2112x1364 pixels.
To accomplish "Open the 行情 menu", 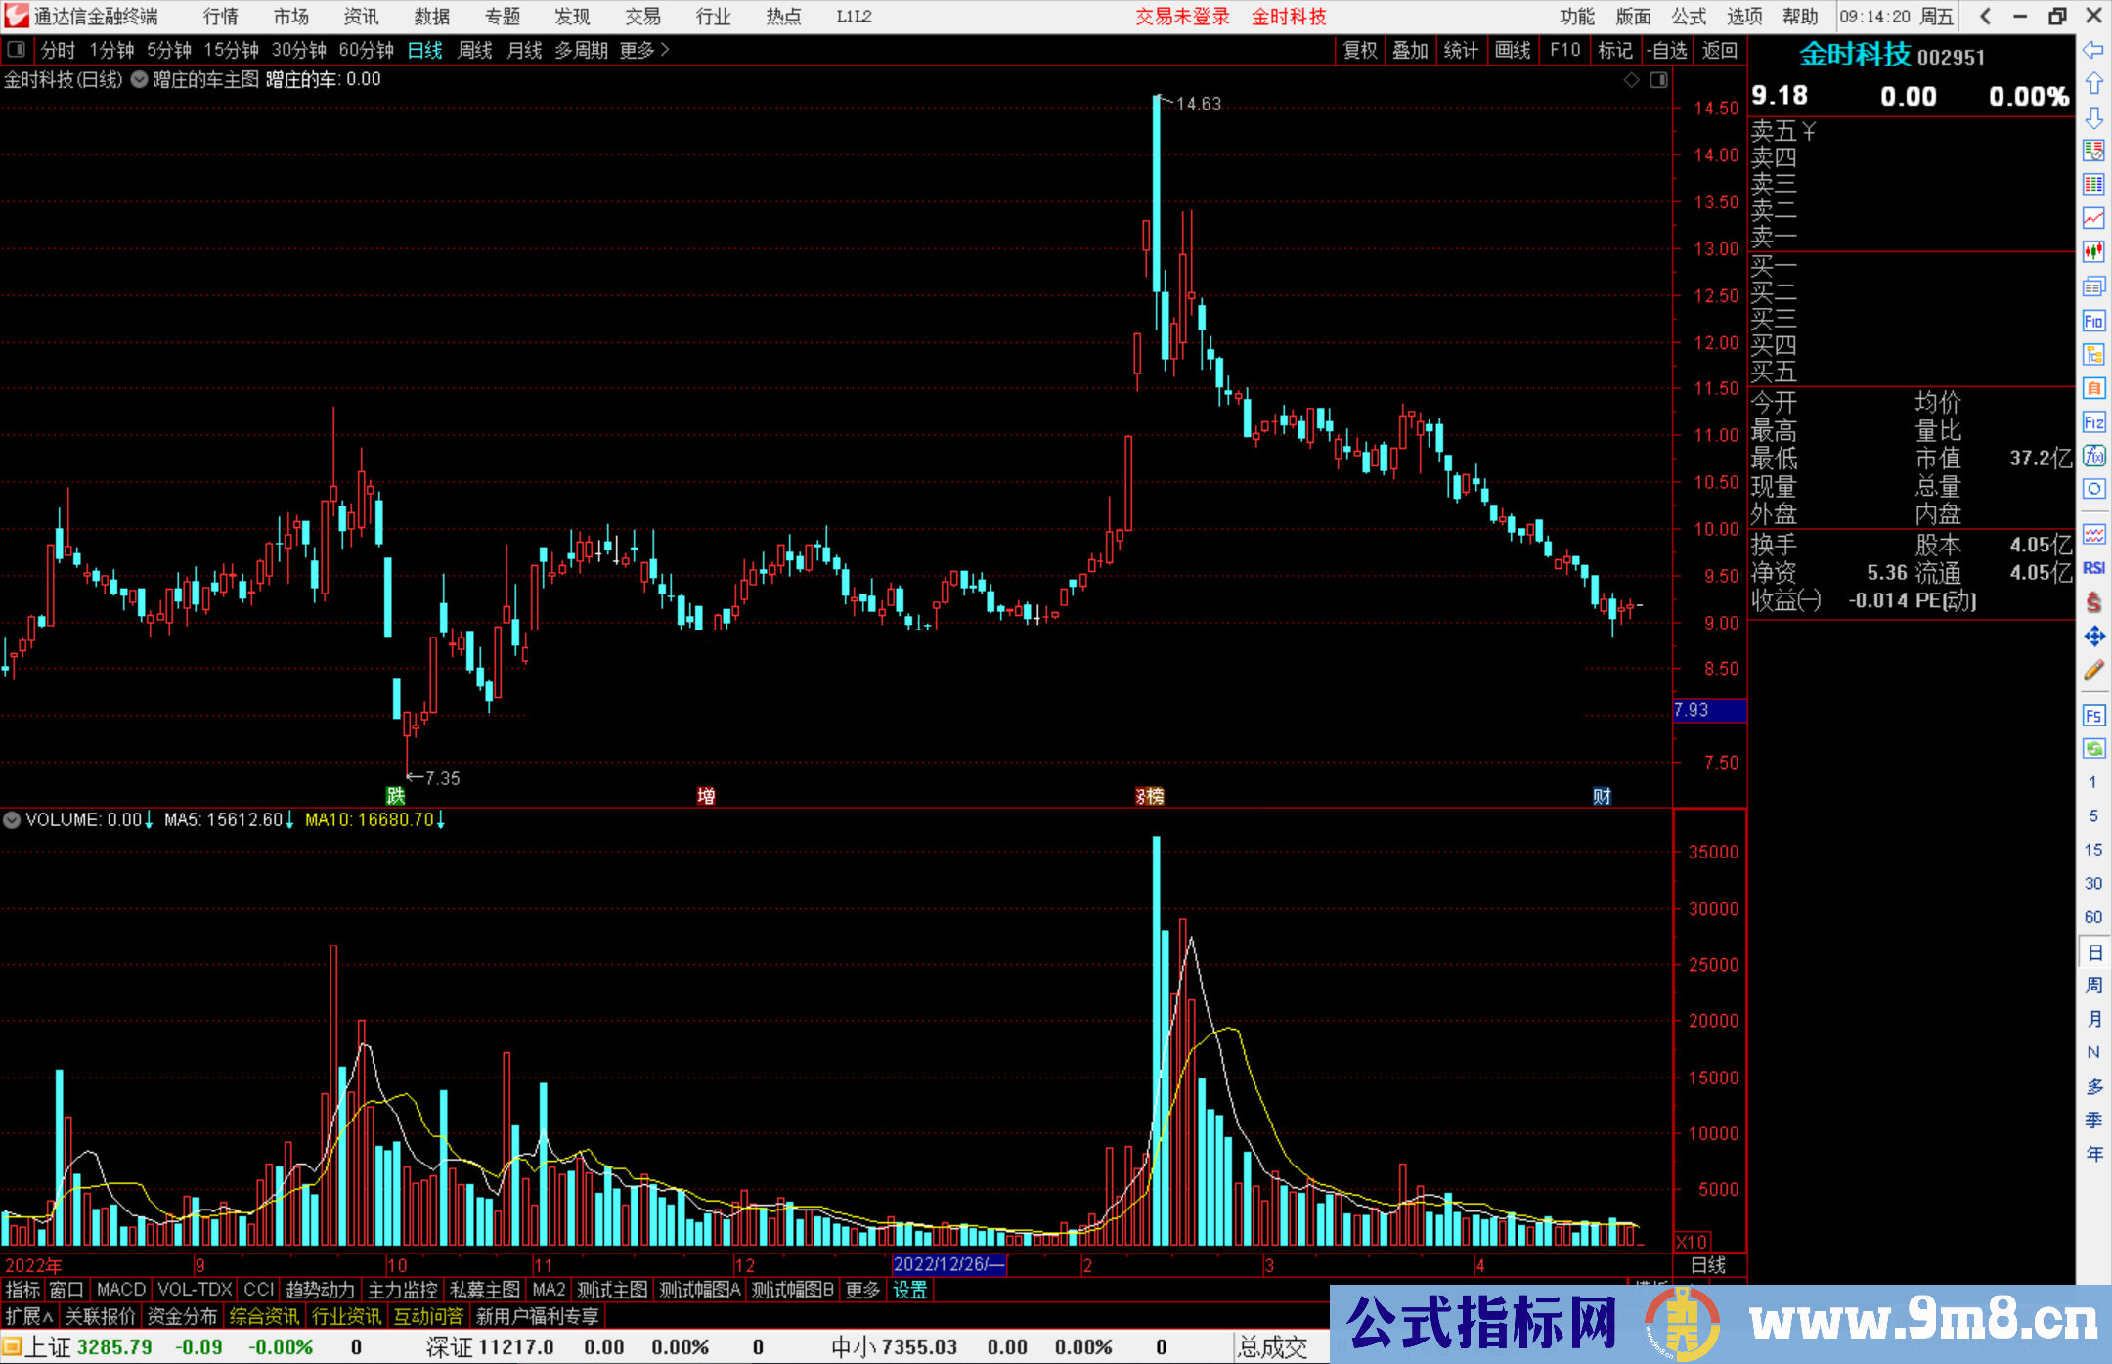I will tap(220, 17).
